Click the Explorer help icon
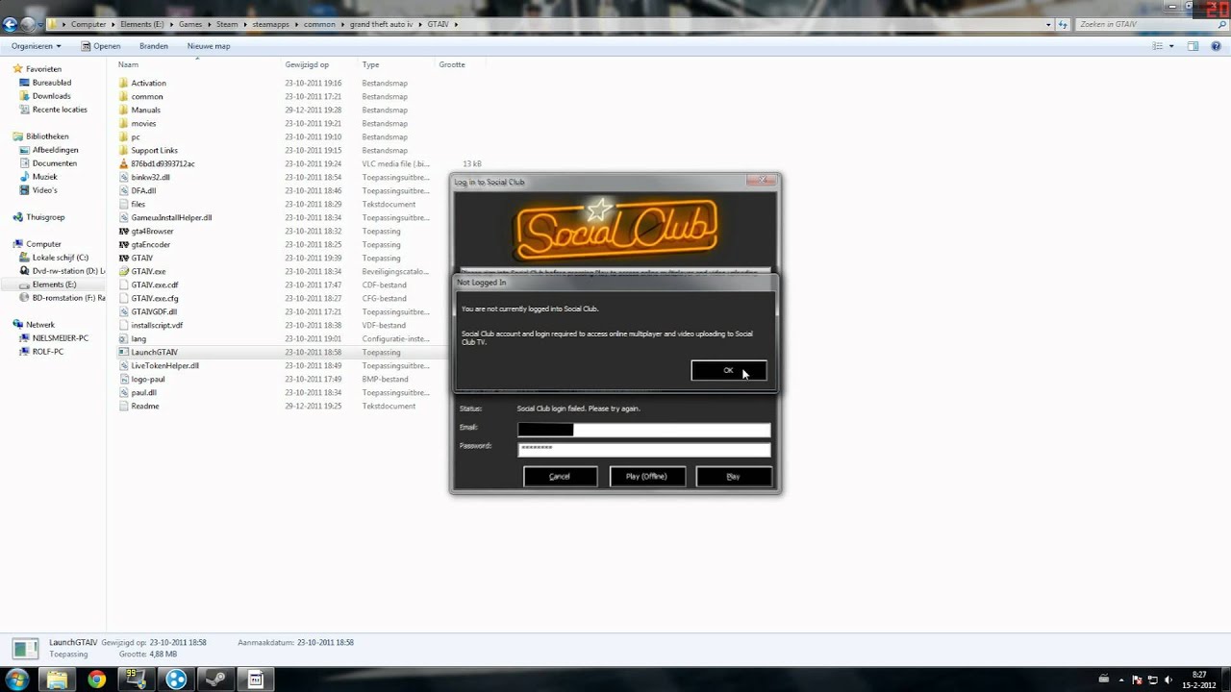 [x=1216, y=46]
